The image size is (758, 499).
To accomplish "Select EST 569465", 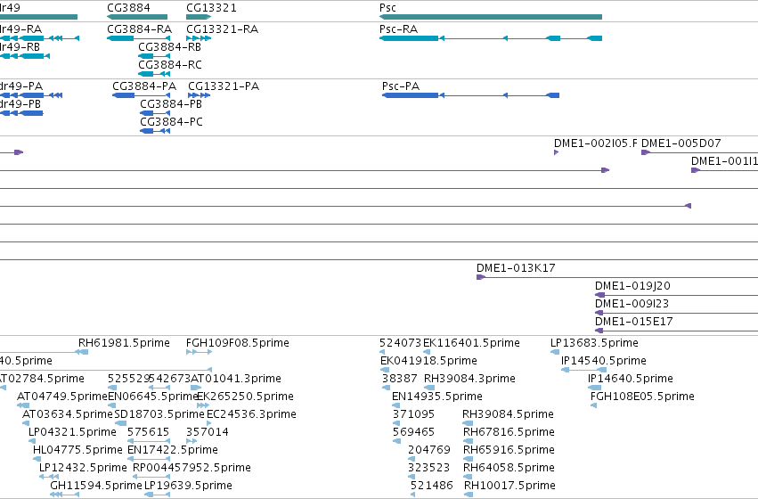I will [413, 432].
